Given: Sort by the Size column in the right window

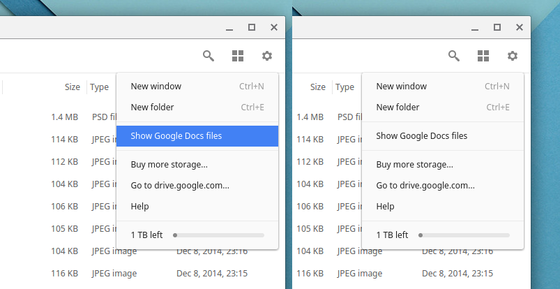Looking at the screenshot, I should (317, 87).
